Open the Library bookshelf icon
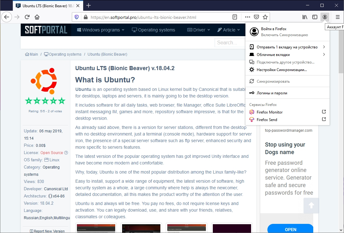344x233 pixels. click(x=305, y=17)
